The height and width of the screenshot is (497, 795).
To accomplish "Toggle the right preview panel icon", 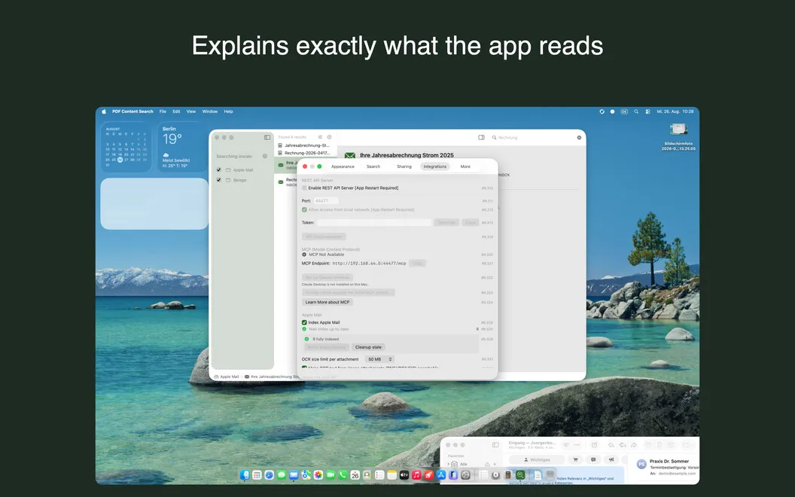I will pos(481,138).
